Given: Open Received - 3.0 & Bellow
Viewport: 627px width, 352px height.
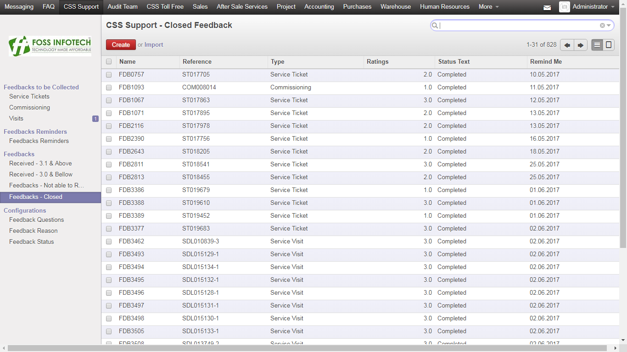Looking at the screenshot, I should (41, 175).
